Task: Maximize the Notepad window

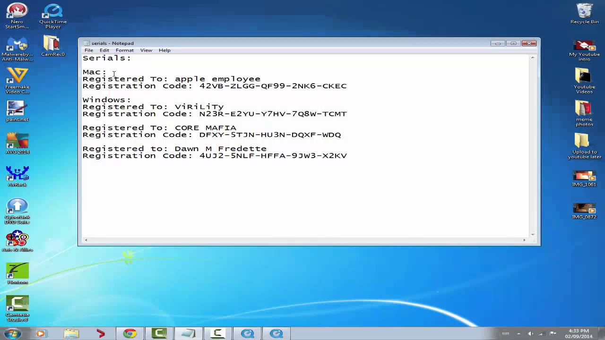Action: 513,43
